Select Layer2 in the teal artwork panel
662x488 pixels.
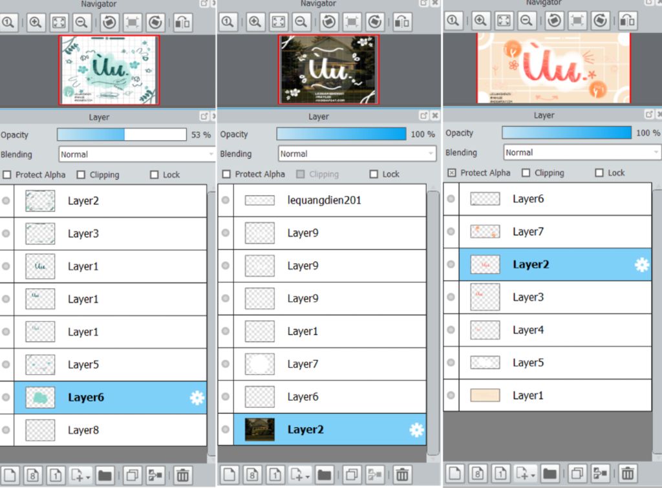[x=110, y=201]
